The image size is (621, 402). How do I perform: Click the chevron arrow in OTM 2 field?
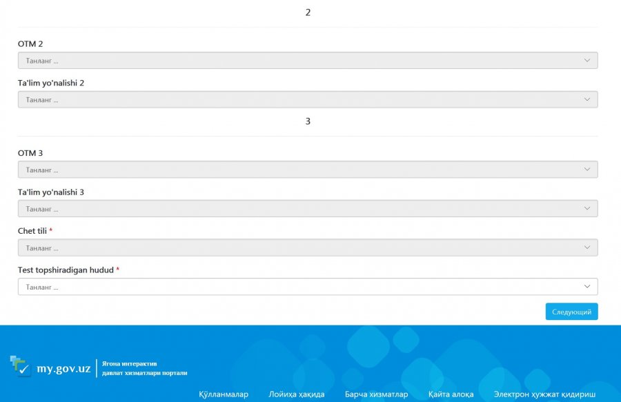click(x=587, y=61)
